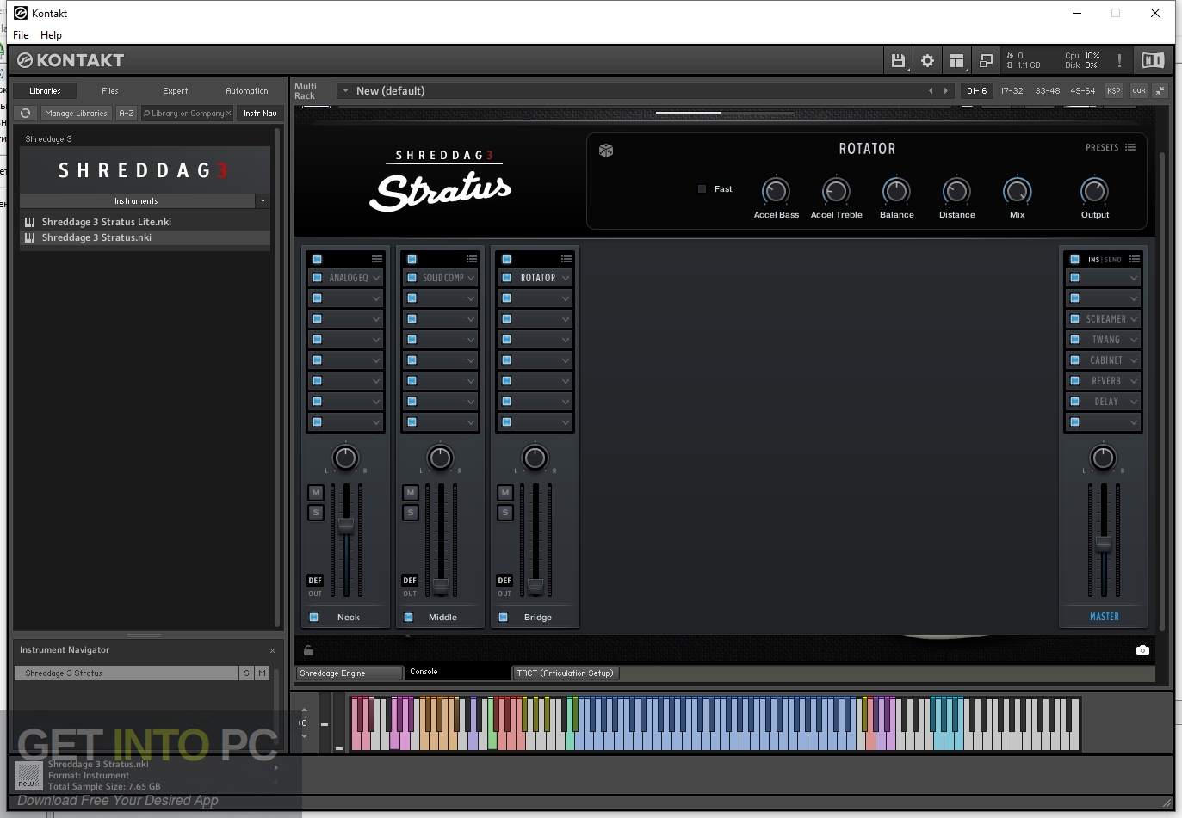Switch to the Files tab
Viewport: 1182px width, 818px height.
[x=110, y=90]
